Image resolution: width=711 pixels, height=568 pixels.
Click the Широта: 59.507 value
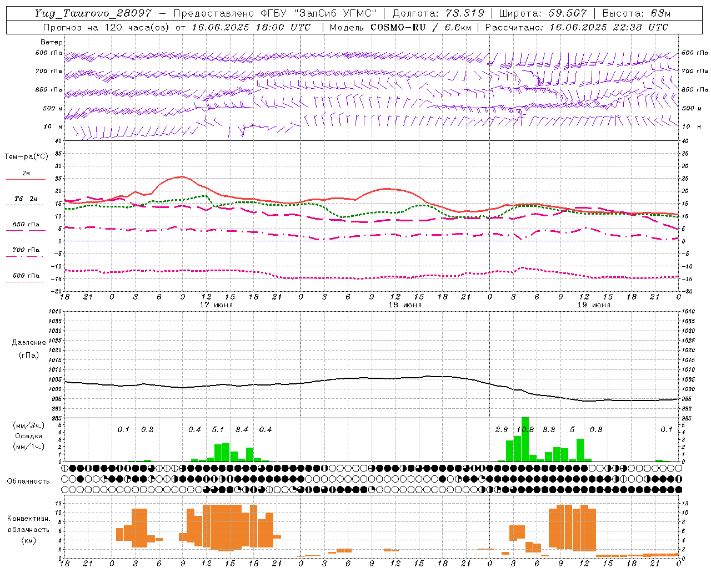point(543,13)
